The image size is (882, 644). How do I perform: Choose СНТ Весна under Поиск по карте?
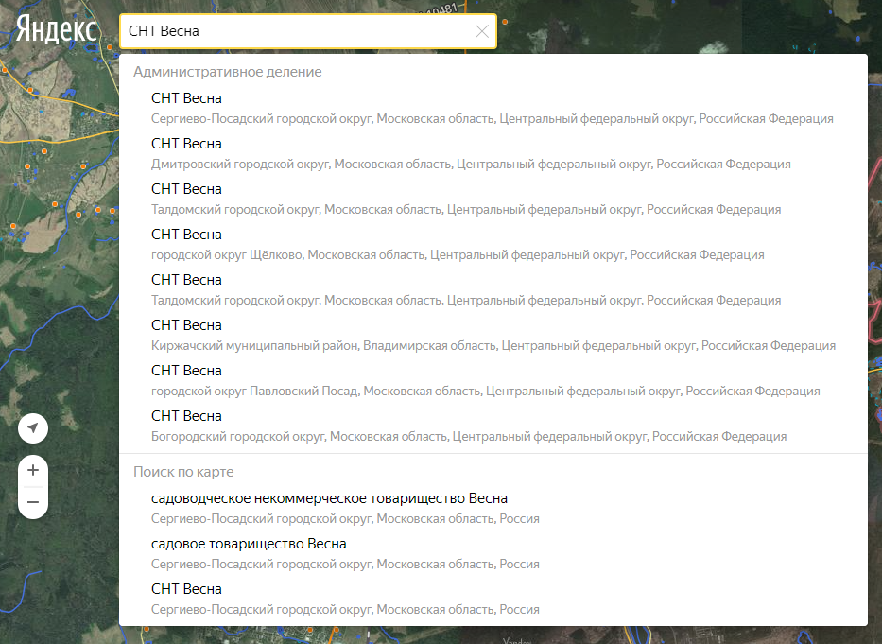(493, 599)
